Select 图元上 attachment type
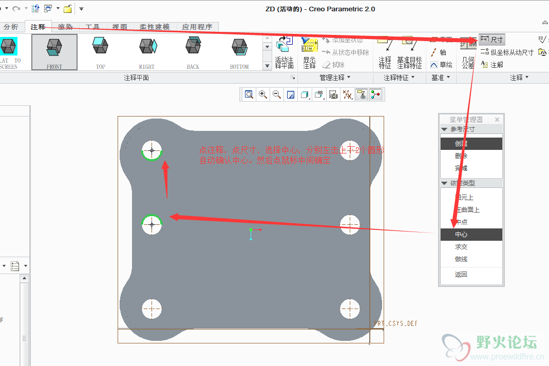The image size is (549, 366). tap(471, 197)
